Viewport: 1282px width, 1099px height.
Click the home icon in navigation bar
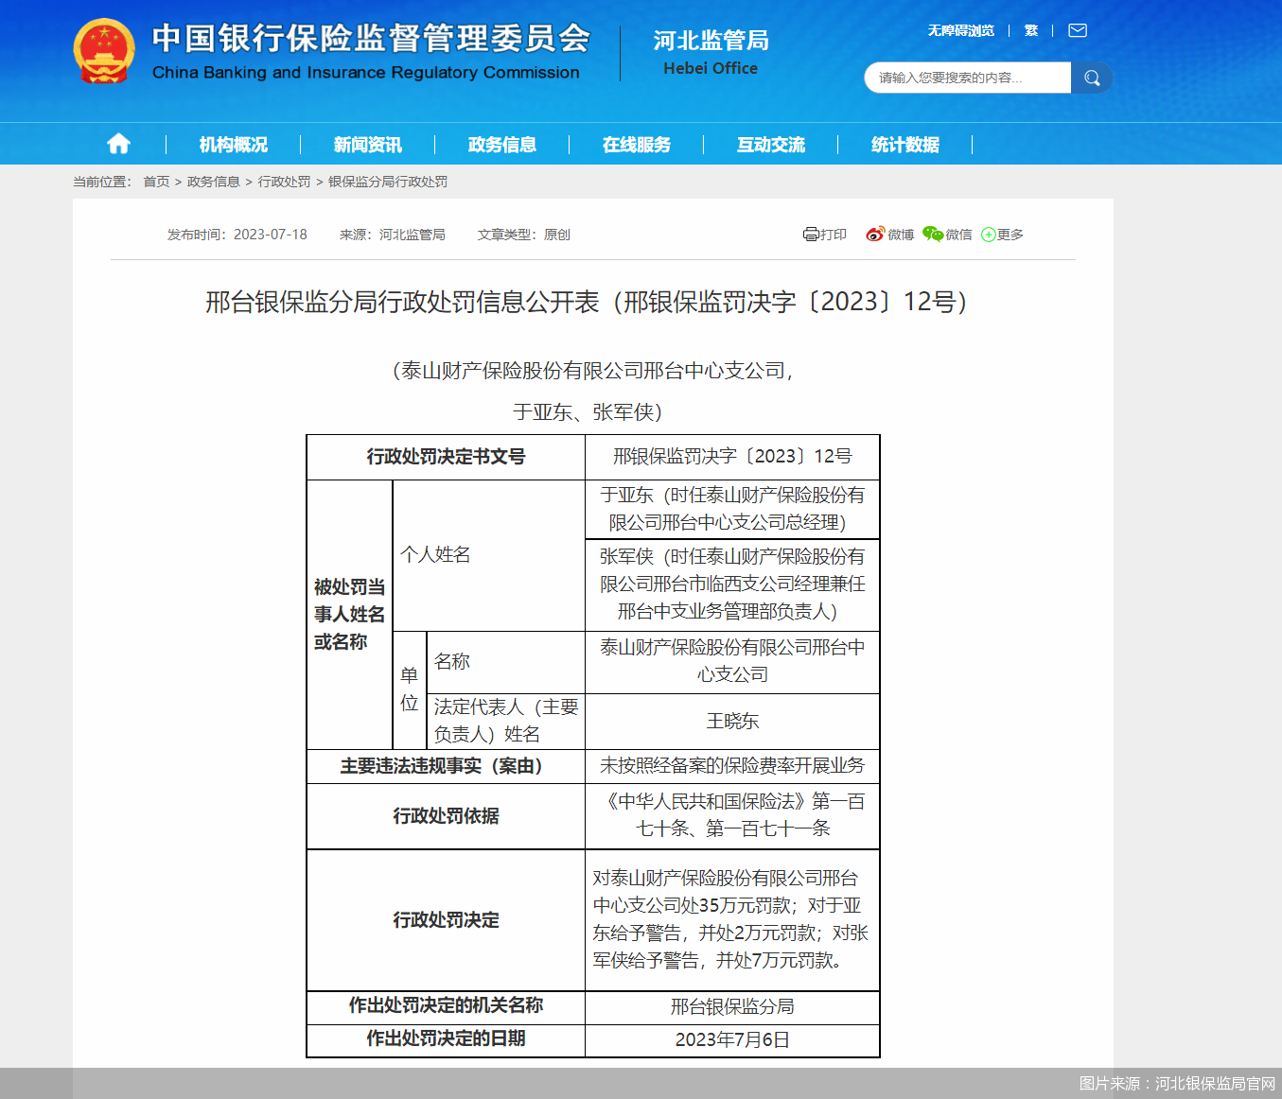(x=117, y=143)
